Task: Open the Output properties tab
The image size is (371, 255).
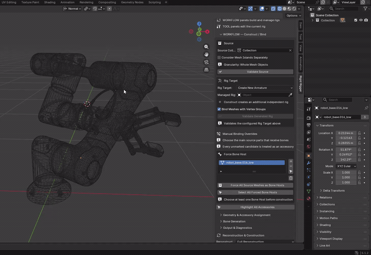Action: point(309,125)
